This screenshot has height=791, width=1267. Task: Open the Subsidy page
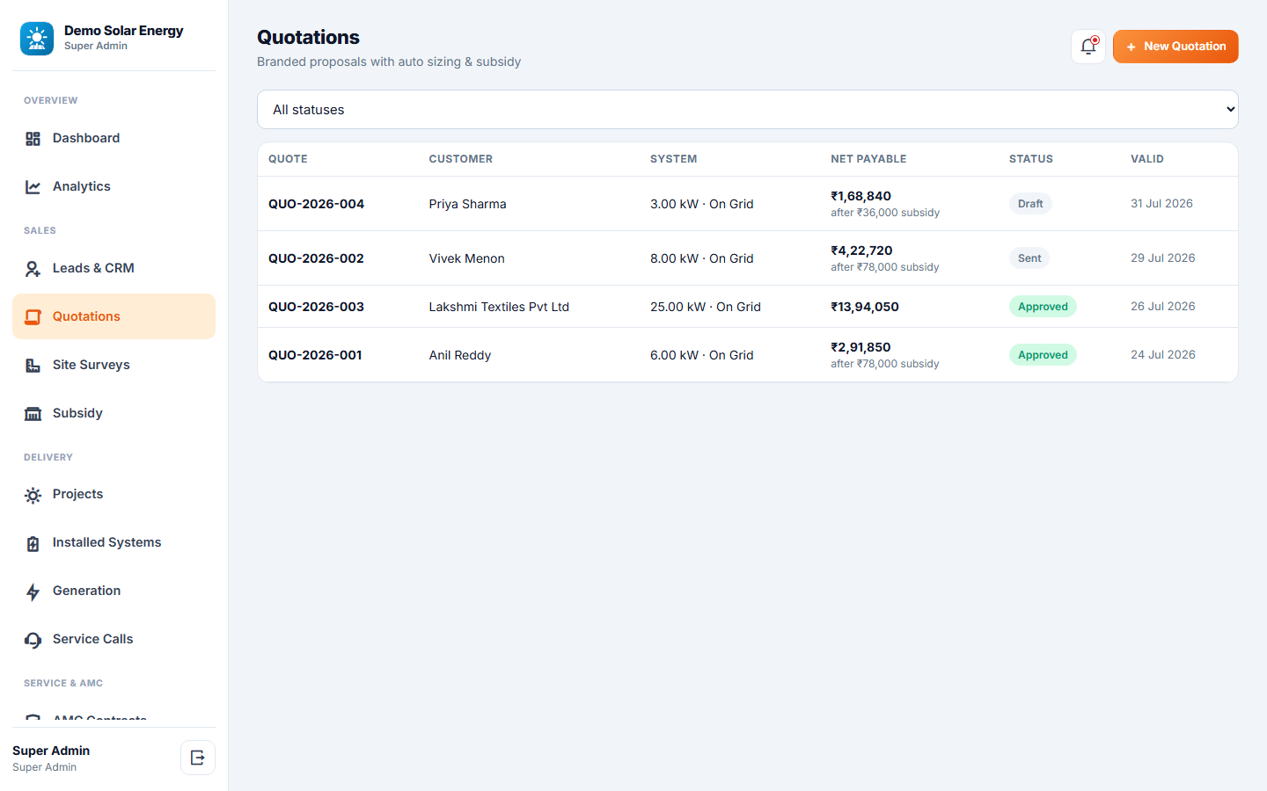point(114,413)
